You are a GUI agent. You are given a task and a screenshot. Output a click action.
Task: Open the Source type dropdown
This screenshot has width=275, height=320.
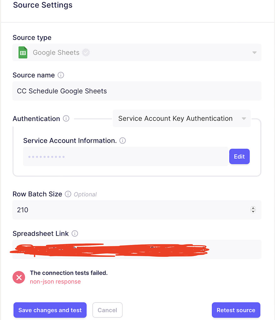point(254,52)
